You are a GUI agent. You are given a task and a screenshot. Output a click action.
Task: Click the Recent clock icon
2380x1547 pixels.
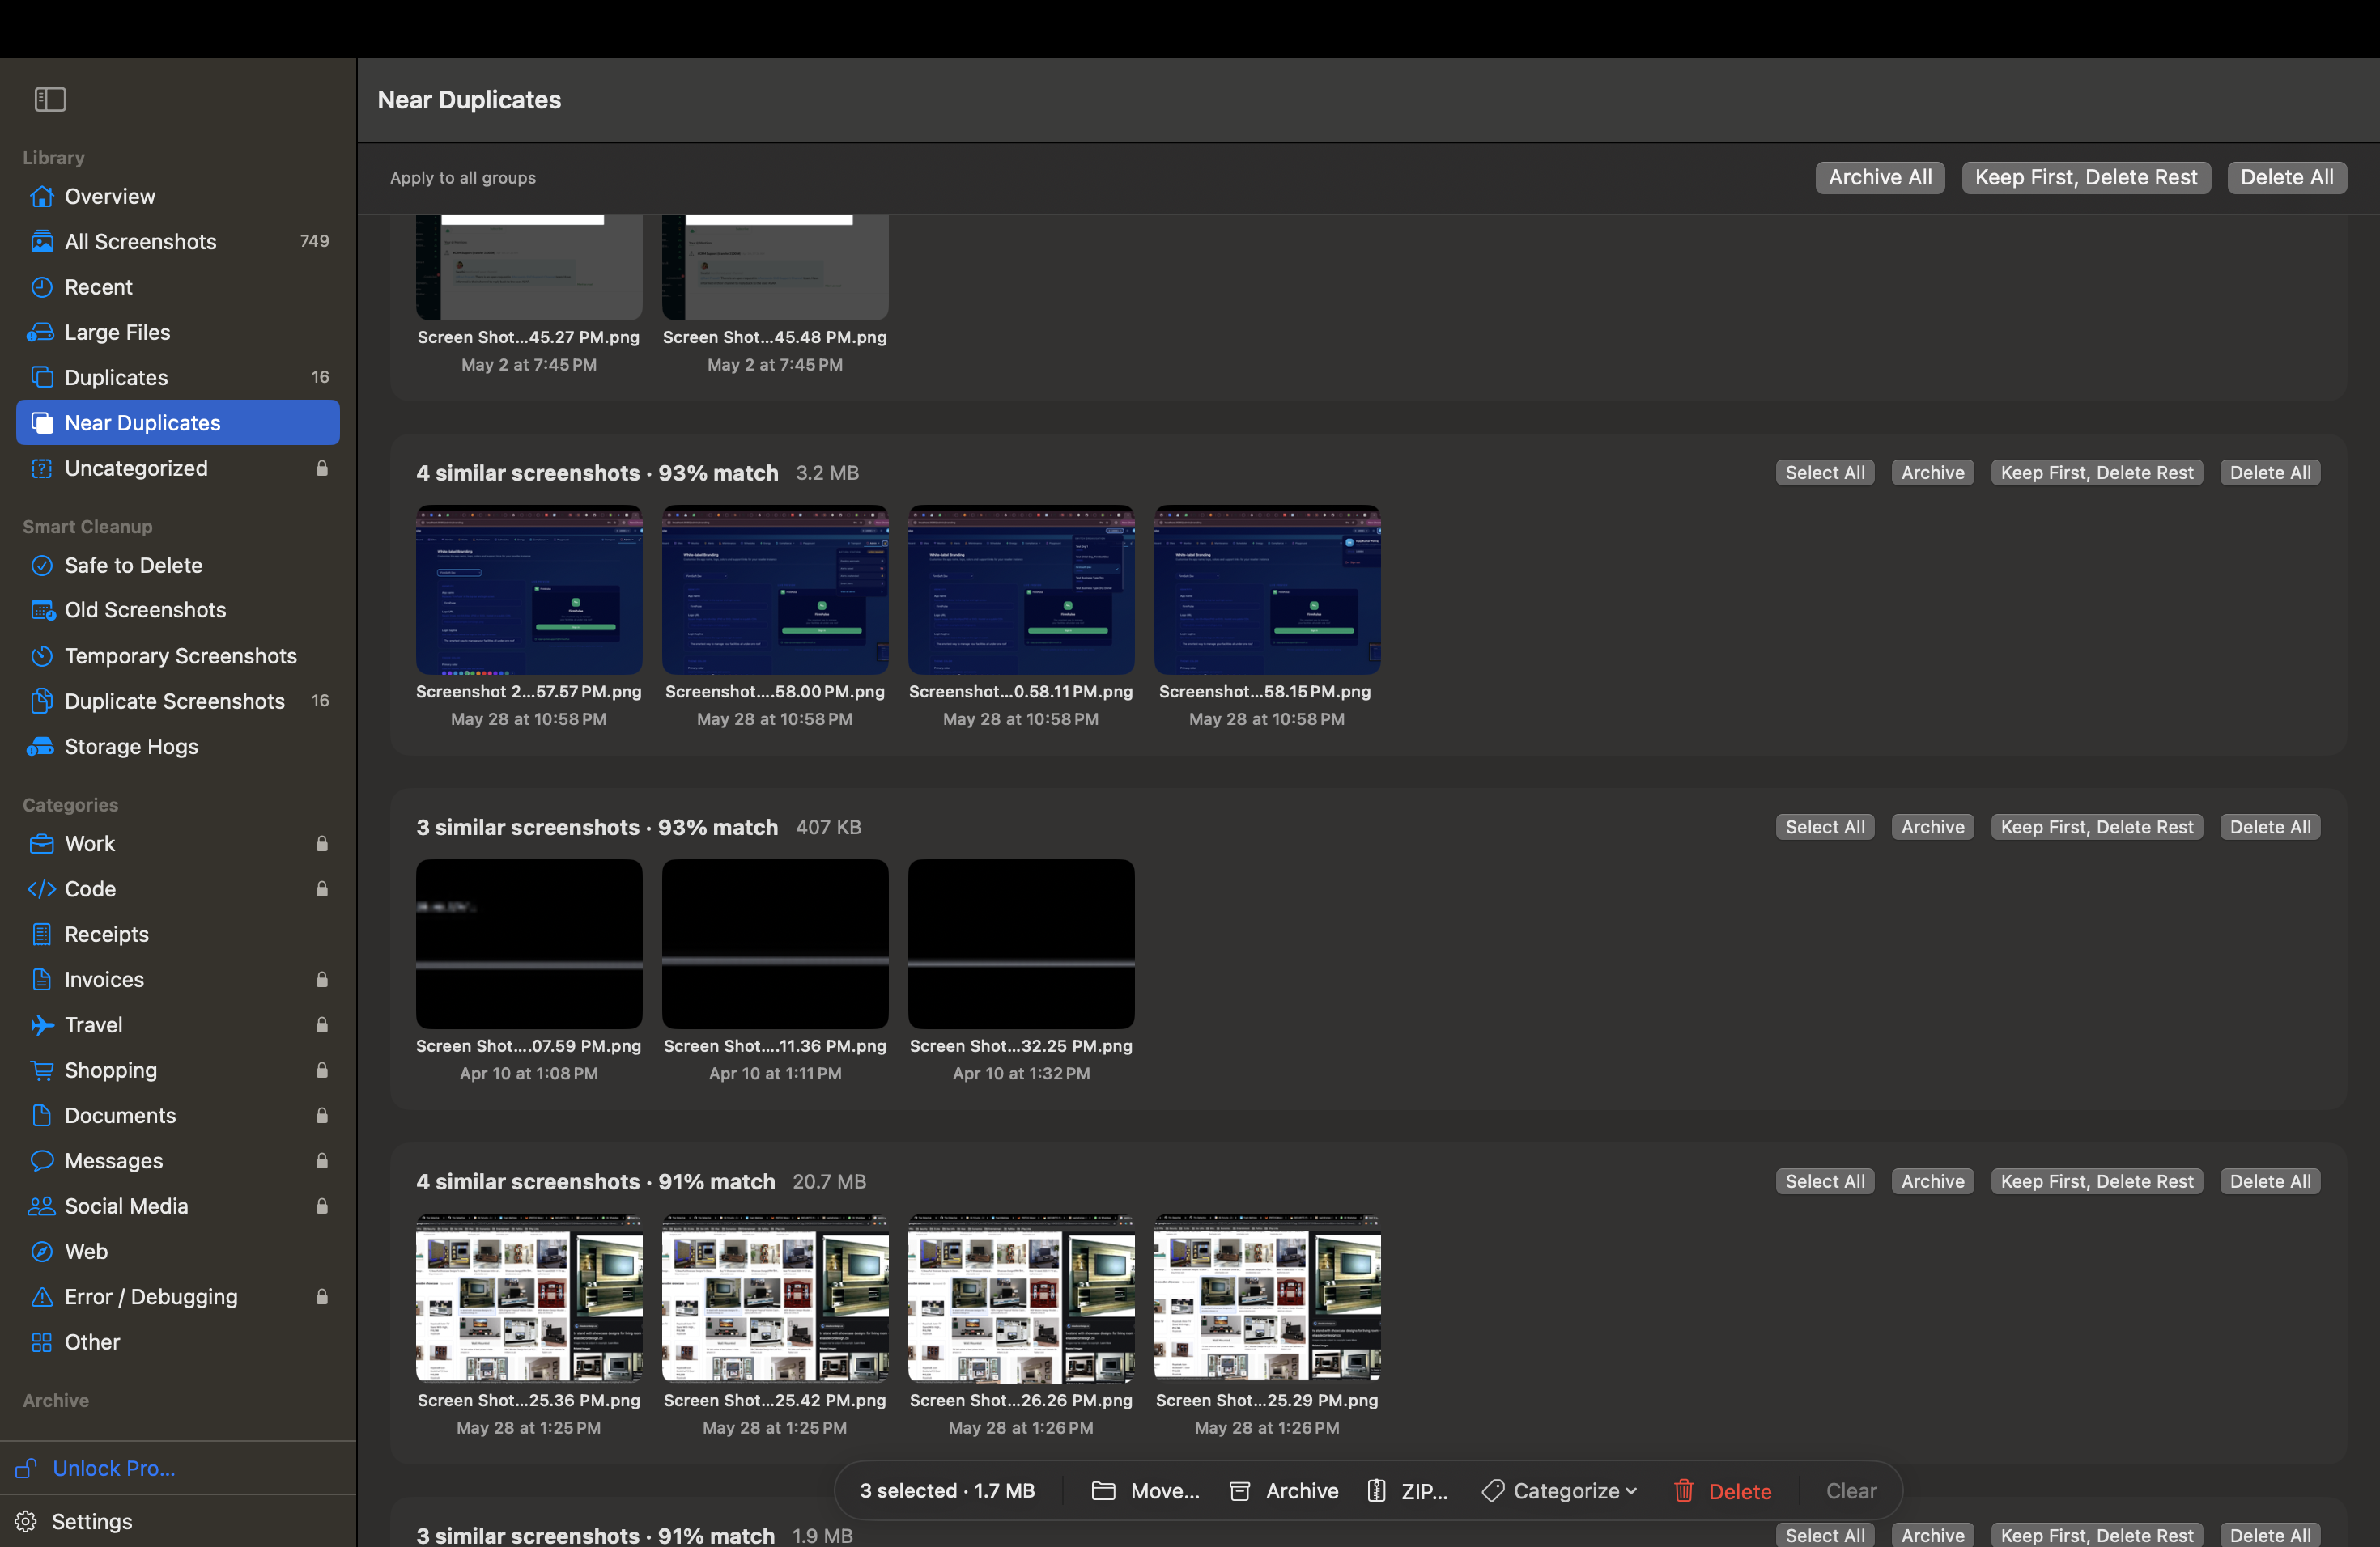coord(41,286)
